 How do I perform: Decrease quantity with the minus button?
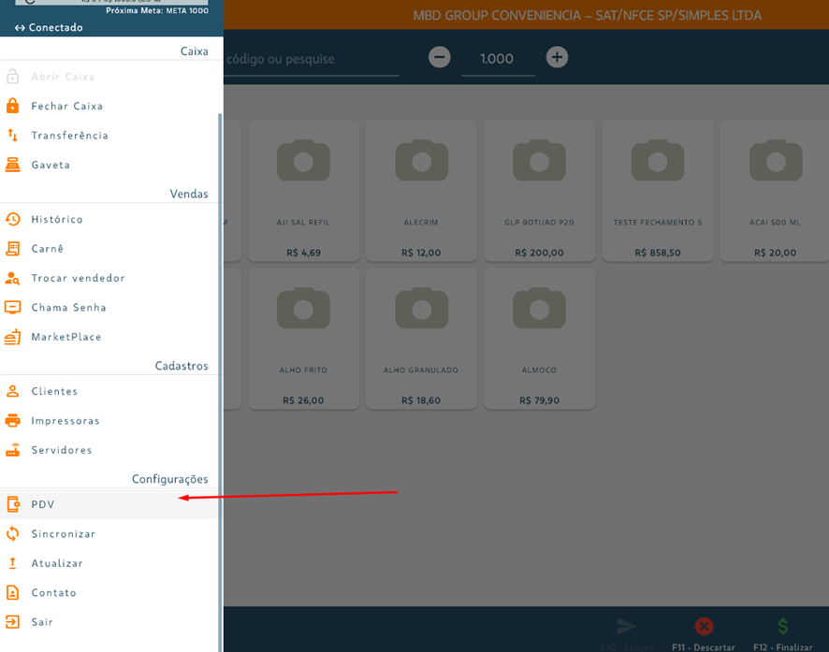click(x=439, y=58)
